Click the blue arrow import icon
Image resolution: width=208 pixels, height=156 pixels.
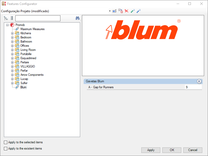[x=138, y=11]
